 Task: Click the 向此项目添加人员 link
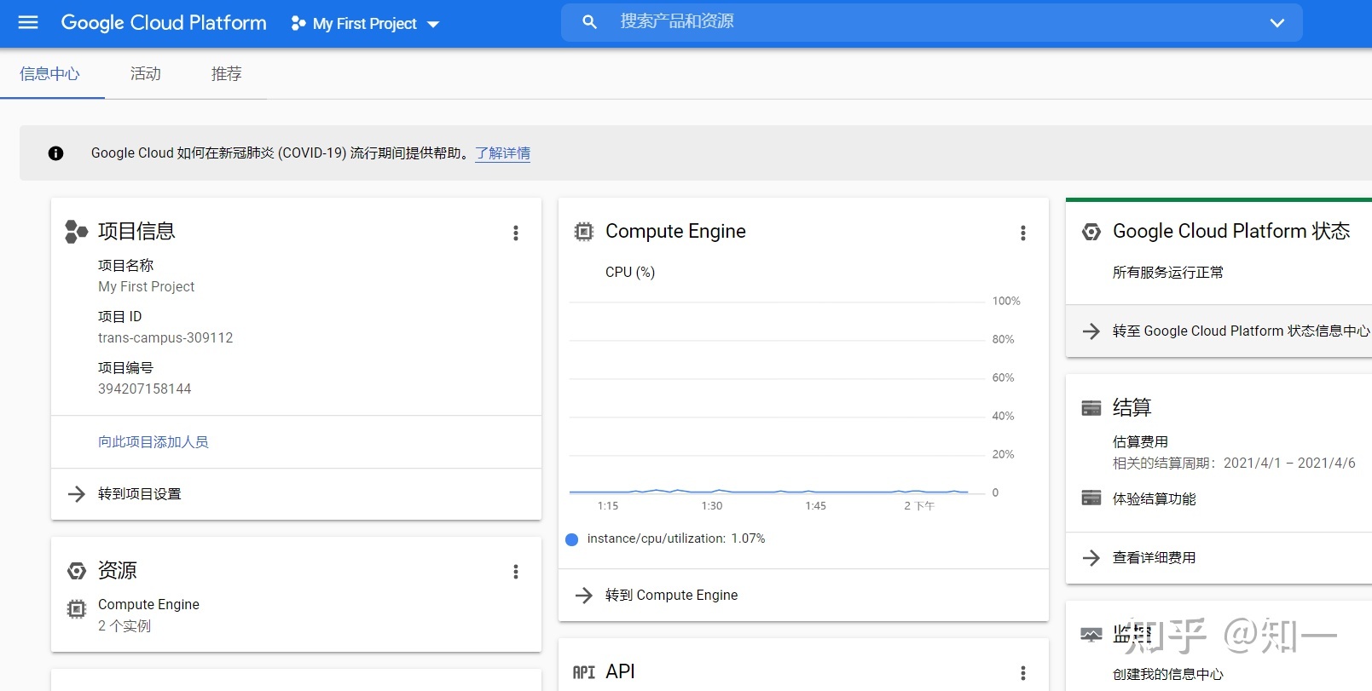pos(153,442)
